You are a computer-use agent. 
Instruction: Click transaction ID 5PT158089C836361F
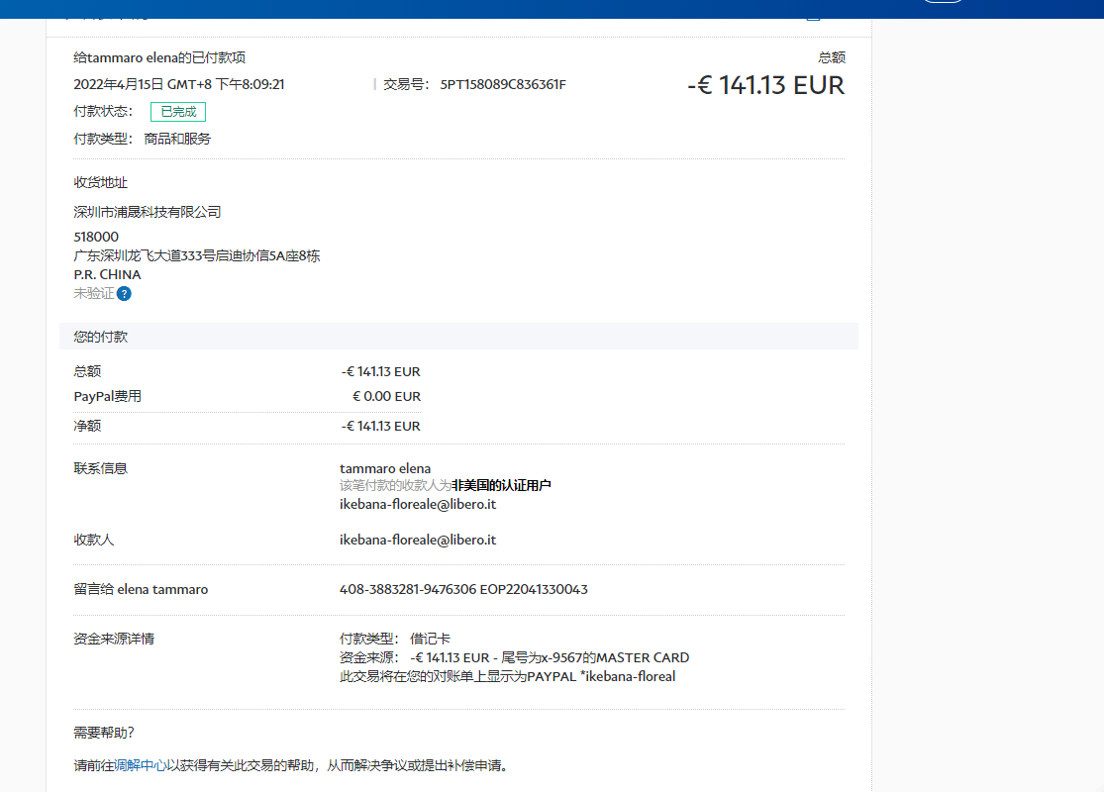(503, 84)
